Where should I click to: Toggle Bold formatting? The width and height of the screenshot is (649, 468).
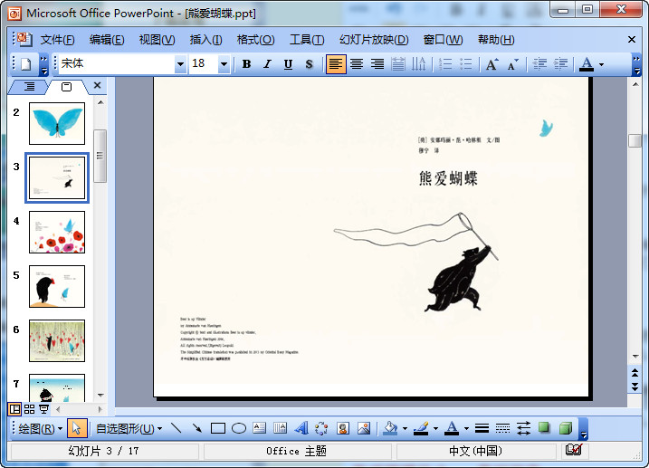(x=246, y=64)
